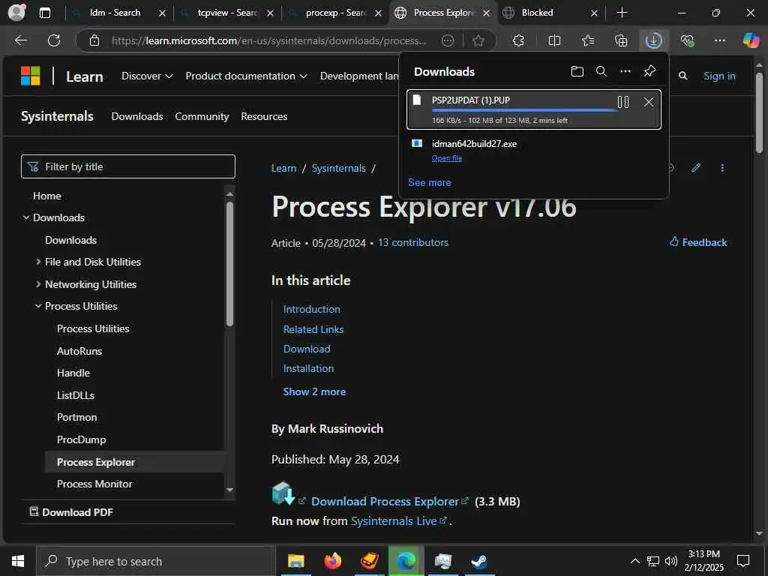Open the Discover dropdown
The height and width of the screenshot is (576, 768).
point(147,76)
